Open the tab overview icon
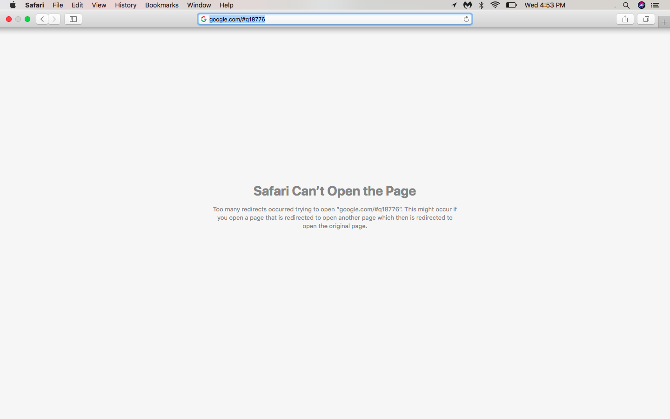 [646, 19]
